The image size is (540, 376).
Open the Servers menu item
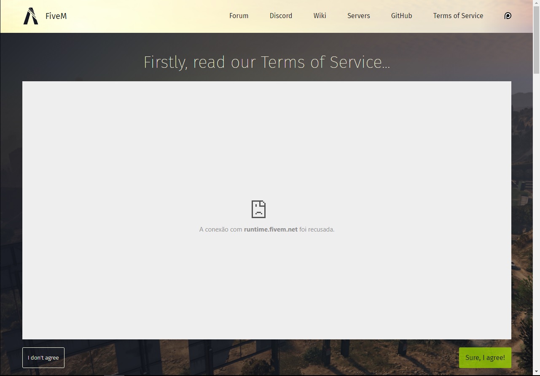pyautogui.click(x=359, y=16)
